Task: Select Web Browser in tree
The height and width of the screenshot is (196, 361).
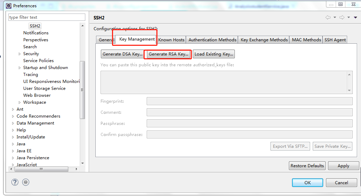Action: pyautogui.click(x=37, y=95)
